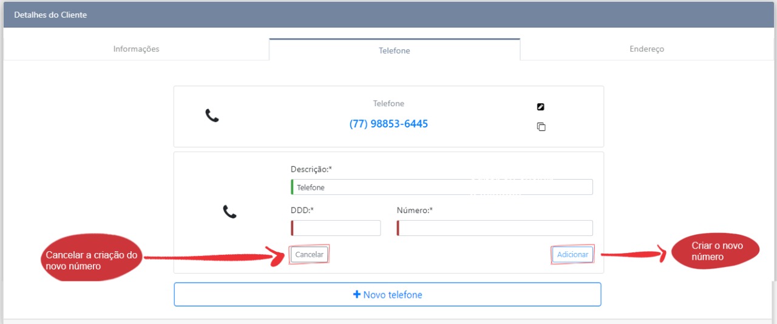Click the phone number (77) 98853-6445
The image size is (777, 324).
(388, 124)
